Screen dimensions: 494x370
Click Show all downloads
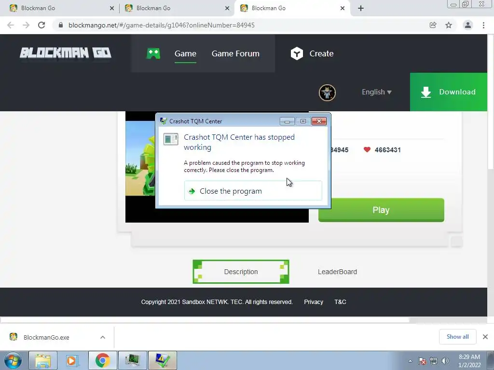(x=457, y=337)
